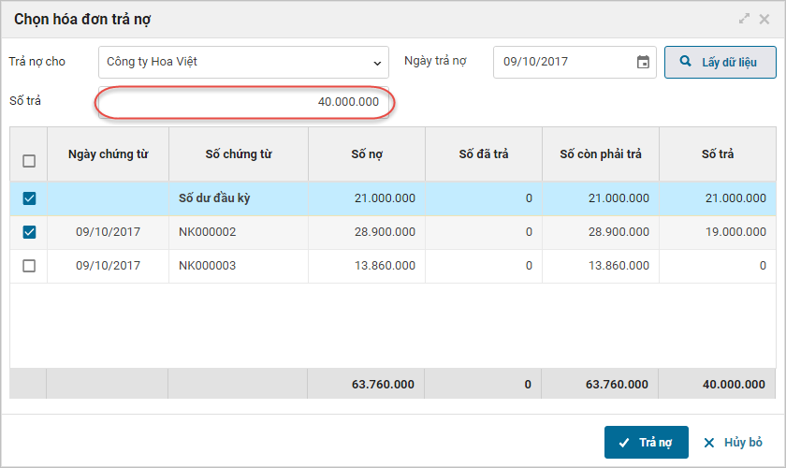
Task: Check the NK000003 row checkbox
Action: 29,266
